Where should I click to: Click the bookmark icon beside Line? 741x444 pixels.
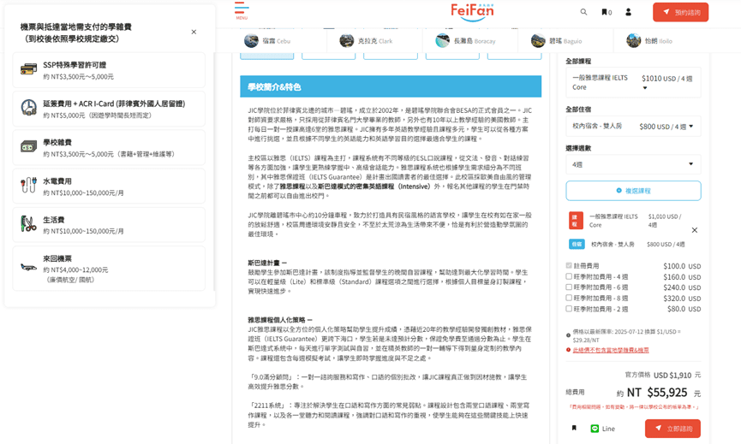coord(574,428)
